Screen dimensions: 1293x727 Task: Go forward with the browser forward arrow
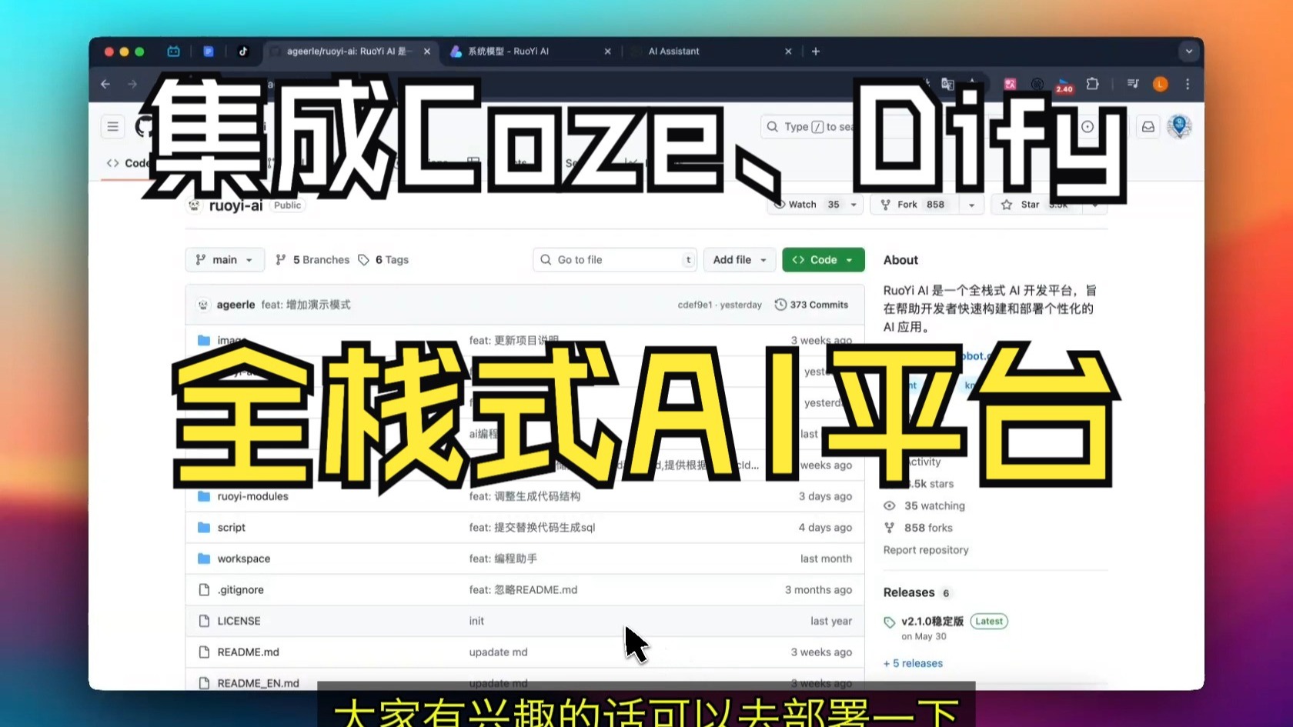tap(132, 84)
